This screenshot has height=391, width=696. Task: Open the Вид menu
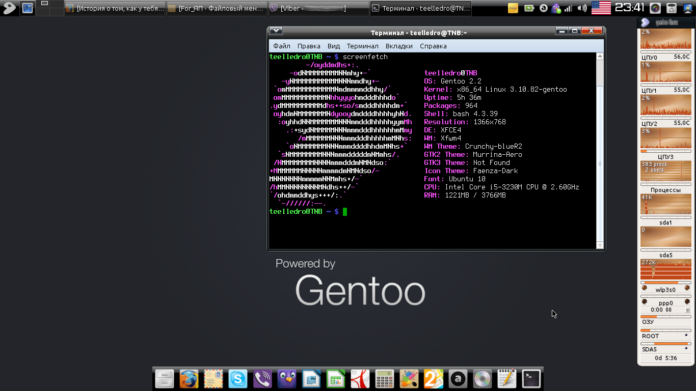333,46
